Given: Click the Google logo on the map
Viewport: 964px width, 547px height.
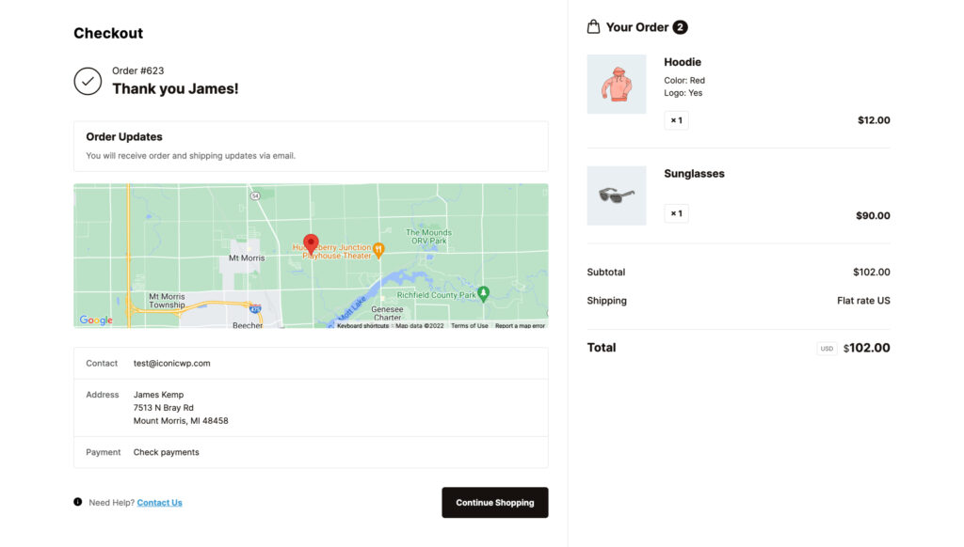Looking at the screenshot, I should (x=93, y=320).
